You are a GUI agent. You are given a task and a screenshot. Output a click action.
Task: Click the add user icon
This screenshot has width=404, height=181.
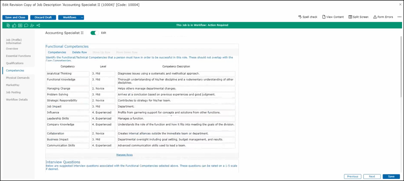click(32, 25)
